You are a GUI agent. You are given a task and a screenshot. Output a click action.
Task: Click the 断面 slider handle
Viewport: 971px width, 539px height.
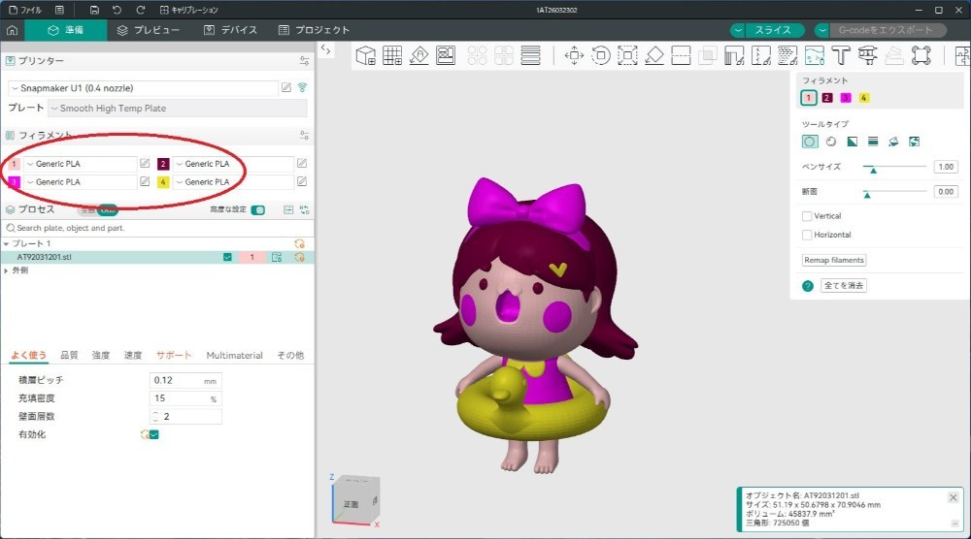pos(867,194)
